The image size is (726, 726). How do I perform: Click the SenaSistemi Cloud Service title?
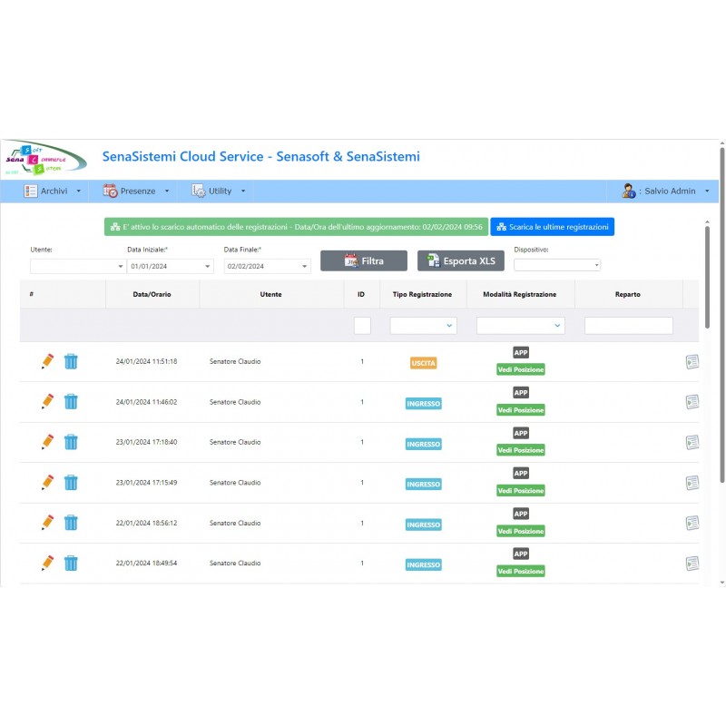[260, 156]
